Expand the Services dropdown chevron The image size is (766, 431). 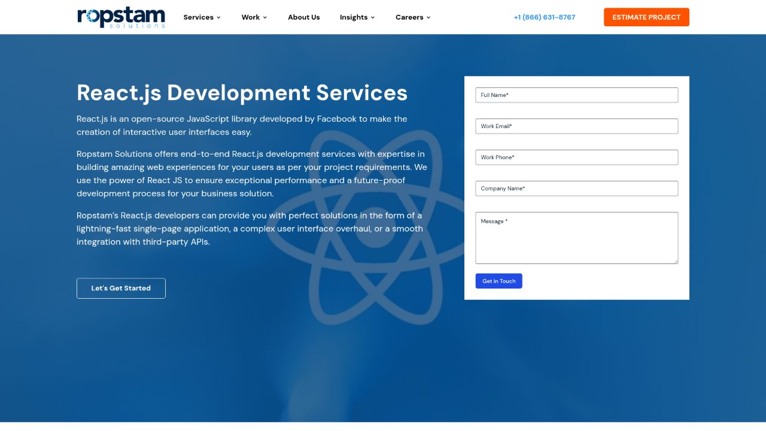click(218, 17)
